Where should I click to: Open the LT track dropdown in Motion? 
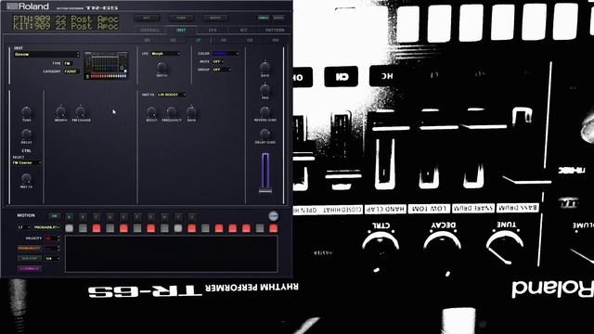[x=23, y=227]
